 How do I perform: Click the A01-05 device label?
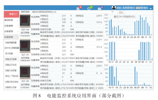point(25,55)
